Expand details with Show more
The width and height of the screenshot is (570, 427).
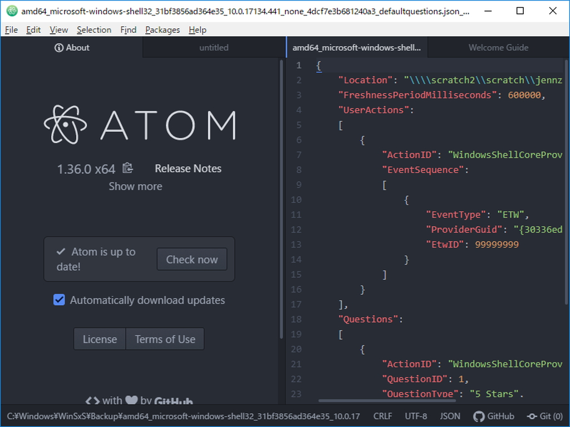[135, 186]
